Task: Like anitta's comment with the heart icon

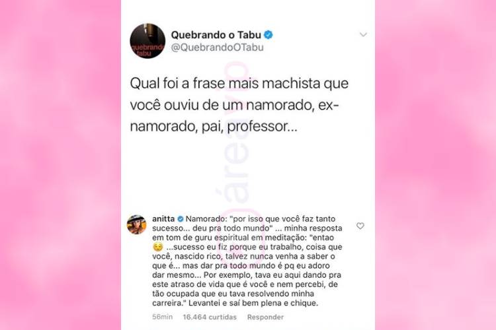Action: [x=360, y=226]
